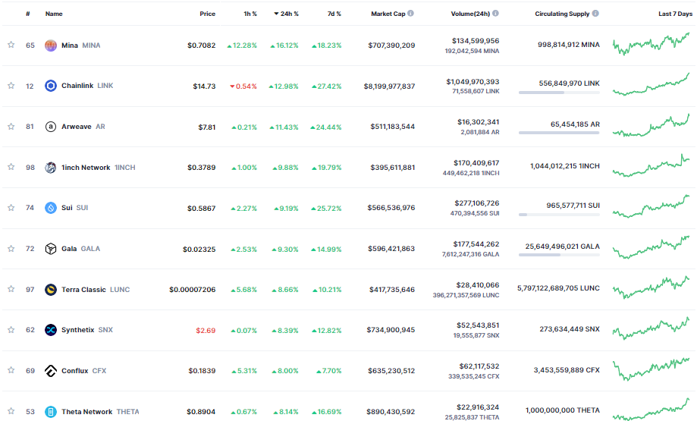Click the Gala coin logo

point(51,249)
